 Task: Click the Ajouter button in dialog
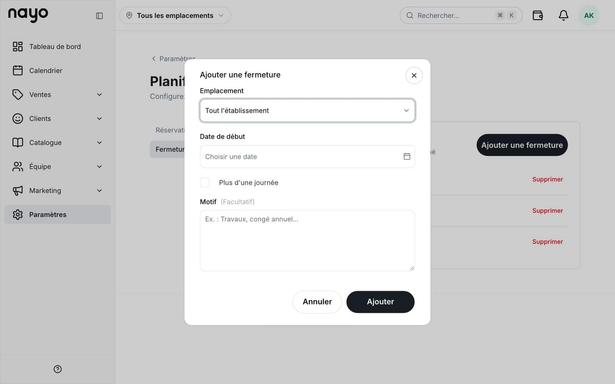tap(381, 302)
